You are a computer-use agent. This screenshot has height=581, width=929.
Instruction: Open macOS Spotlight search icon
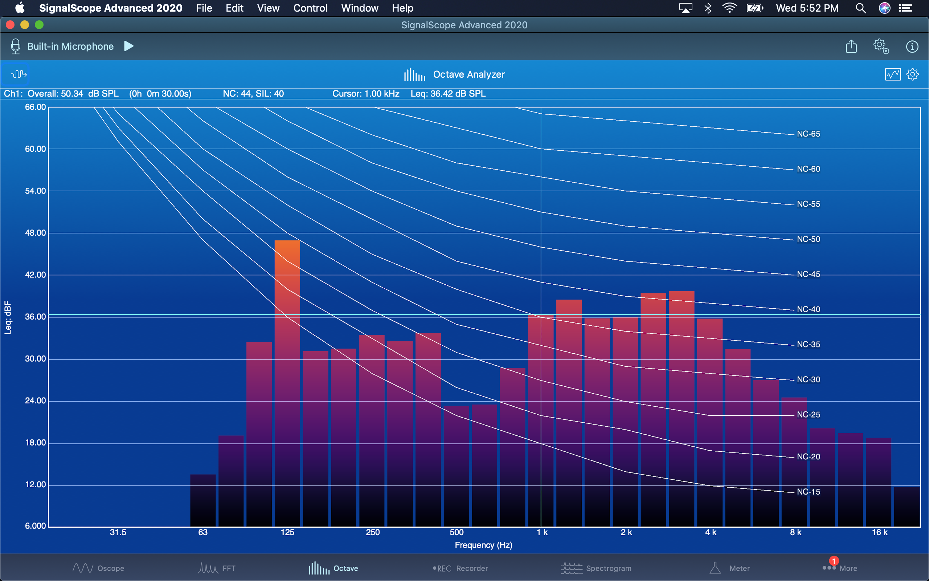click(x=860, y=8)
